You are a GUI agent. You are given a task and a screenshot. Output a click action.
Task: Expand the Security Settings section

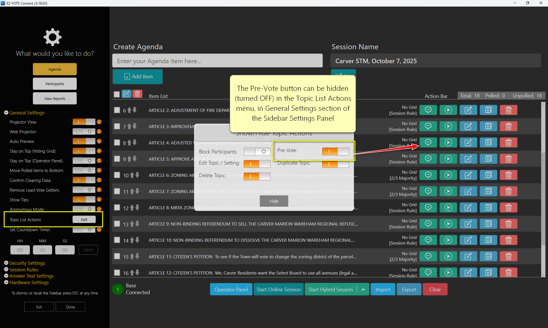click(x=27, y=263)
